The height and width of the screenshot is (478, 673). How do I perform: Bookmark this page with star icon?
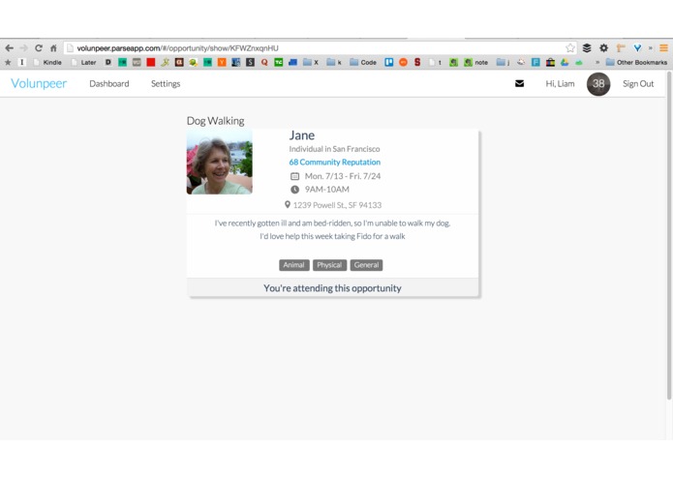pos(570,48)
